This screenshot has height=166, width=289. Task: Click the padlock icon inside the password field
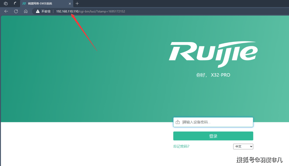[x=178, y=122]
